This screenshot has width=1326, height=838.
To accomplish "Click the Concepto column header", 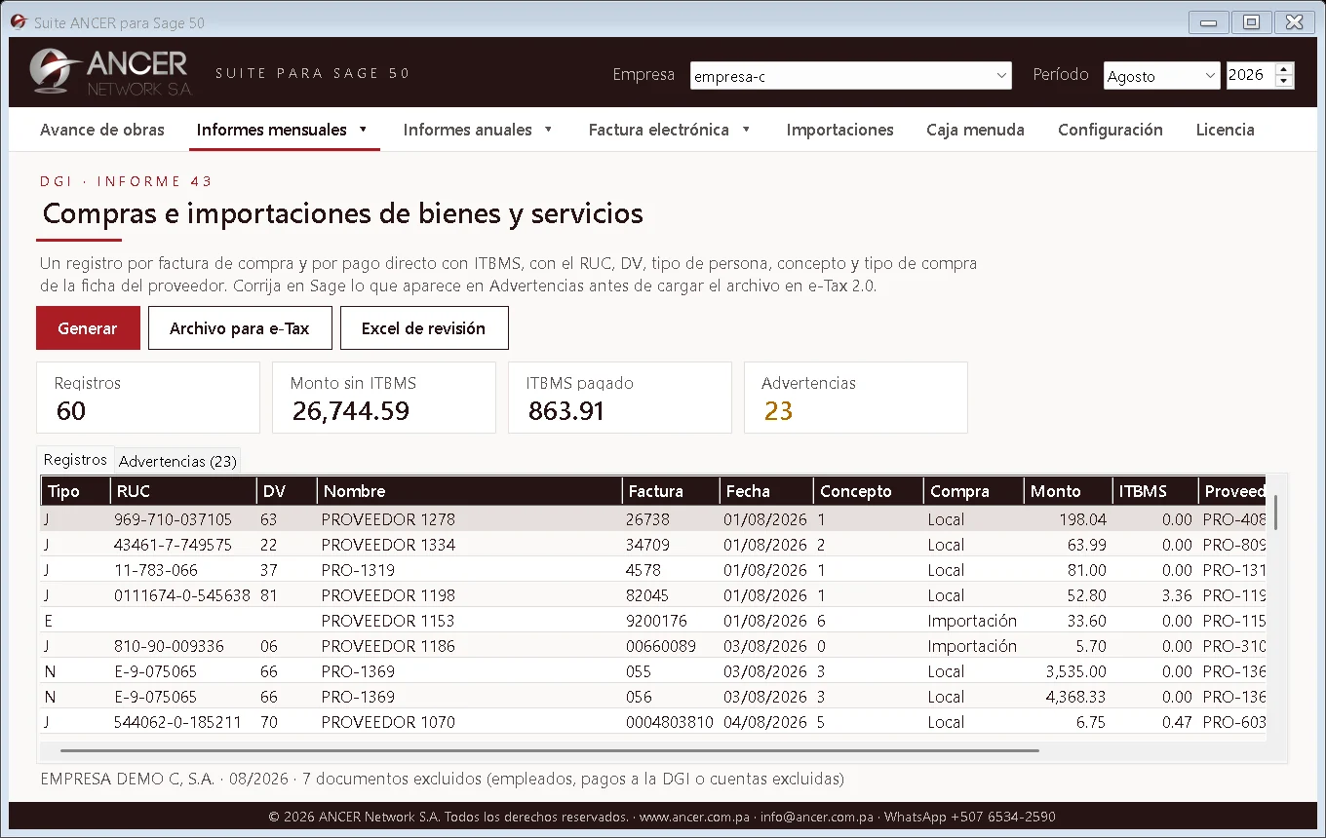I will click(x=868, y=491).
